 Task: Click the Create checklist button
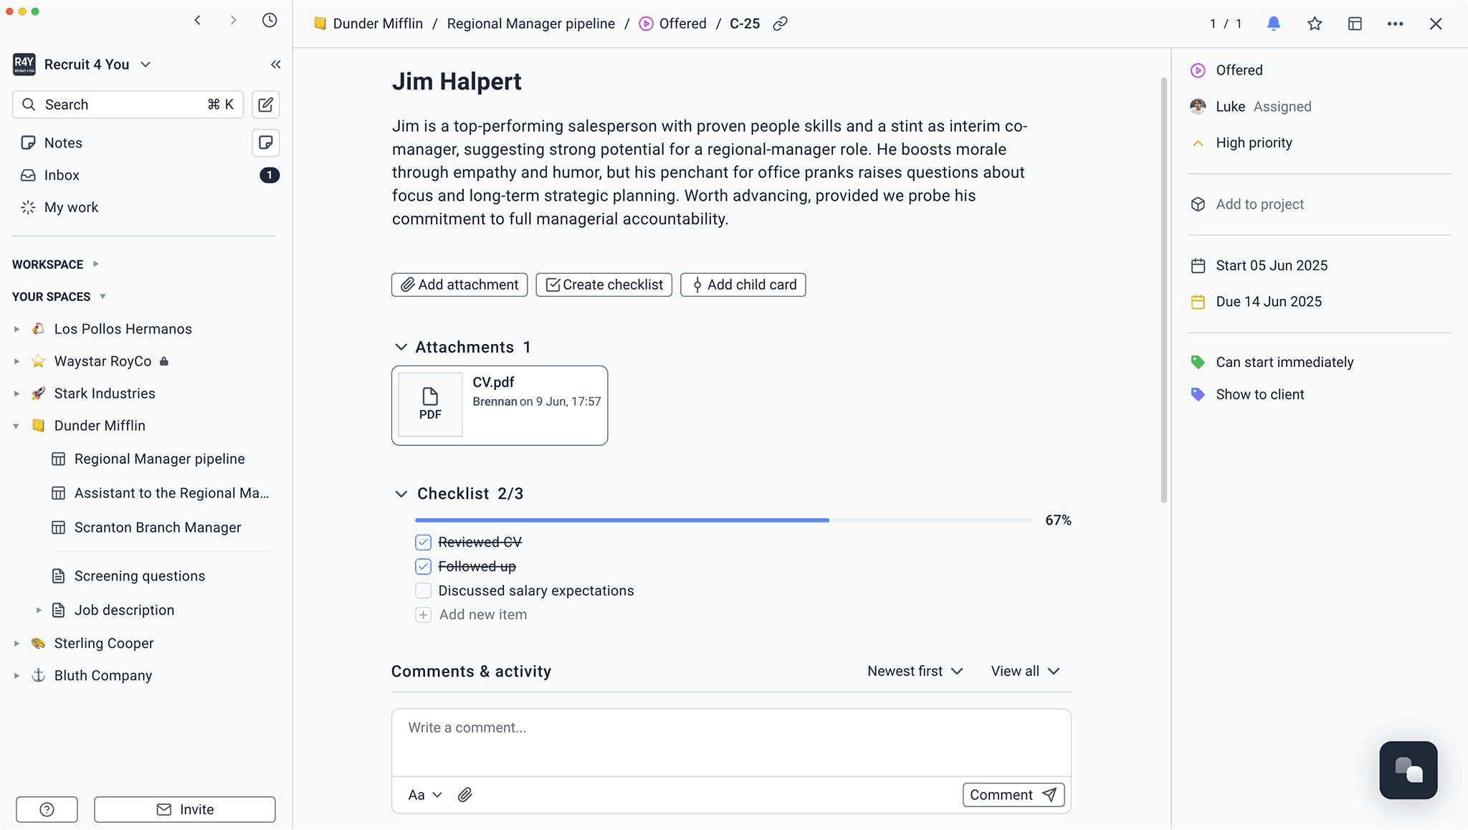point(604,285)
